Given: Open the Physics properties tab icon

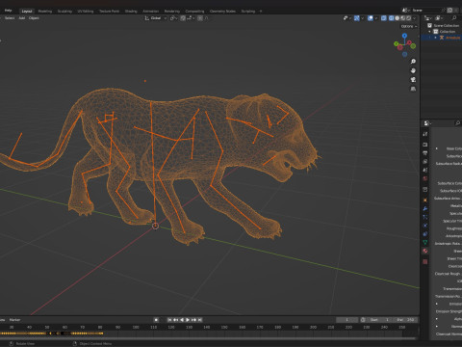Looking at the screenshot, I should 425,226.
